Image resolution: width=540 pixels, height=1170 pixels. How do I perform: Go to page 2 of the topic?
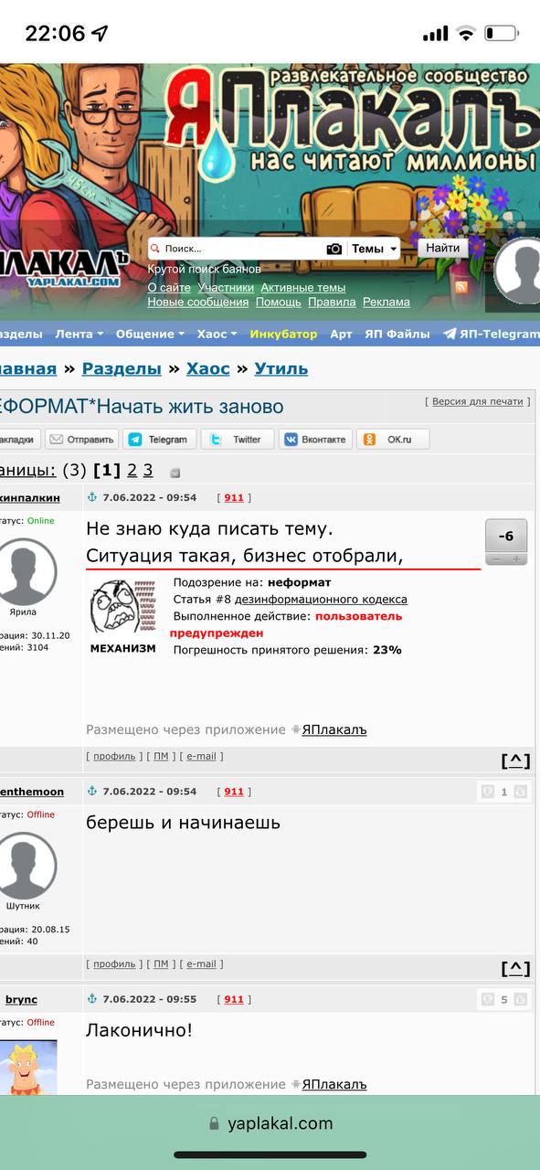click(x=132, y=471)
